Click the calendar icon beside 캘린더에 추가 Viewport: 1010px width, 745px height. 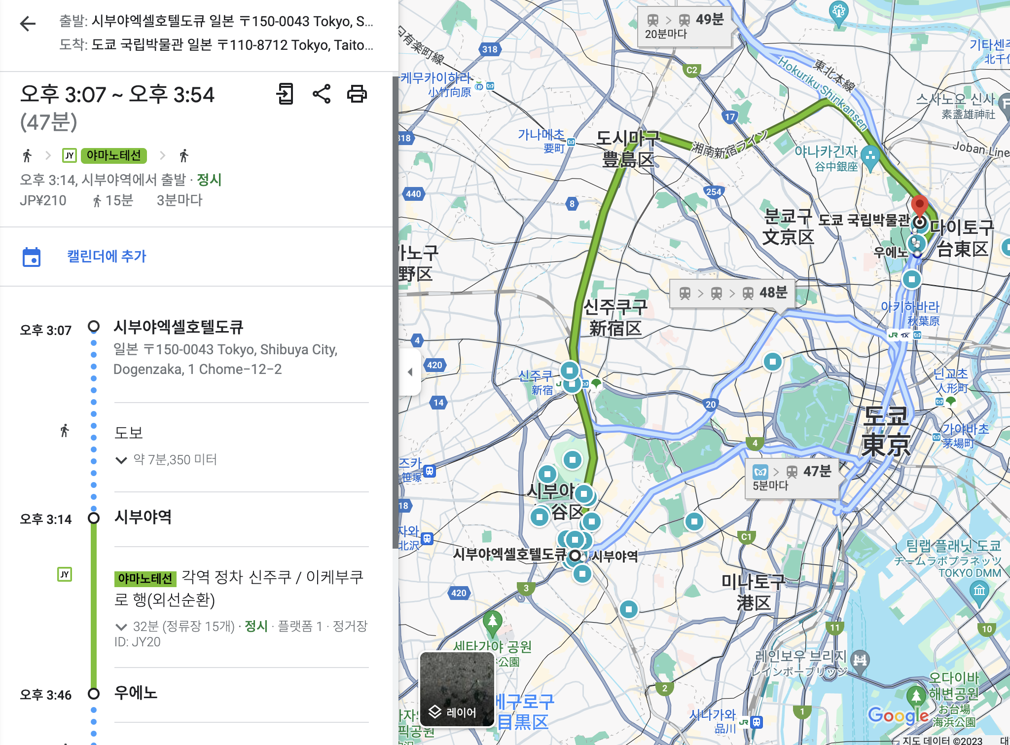32,257
